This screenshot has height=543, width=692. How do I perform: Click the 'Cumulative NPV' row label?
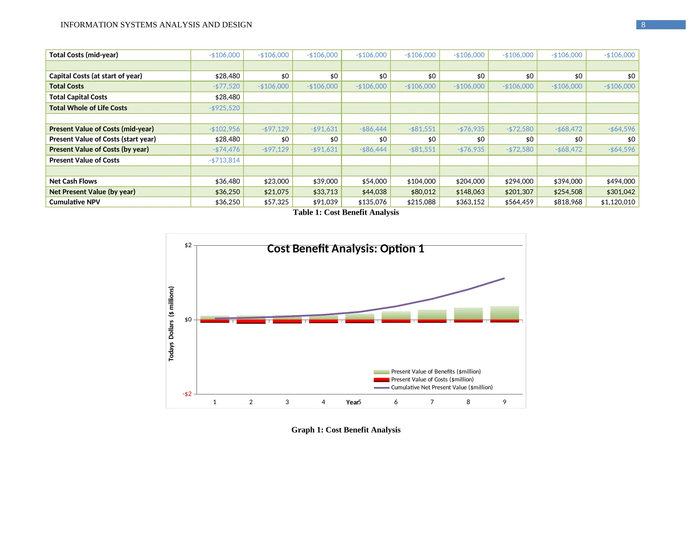(x=75, y=202)
